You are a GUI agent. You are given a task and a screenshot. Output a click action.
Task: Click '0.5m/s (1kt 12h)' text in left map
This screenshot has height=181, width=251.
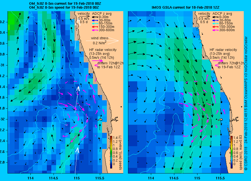[x=102, y=58]
